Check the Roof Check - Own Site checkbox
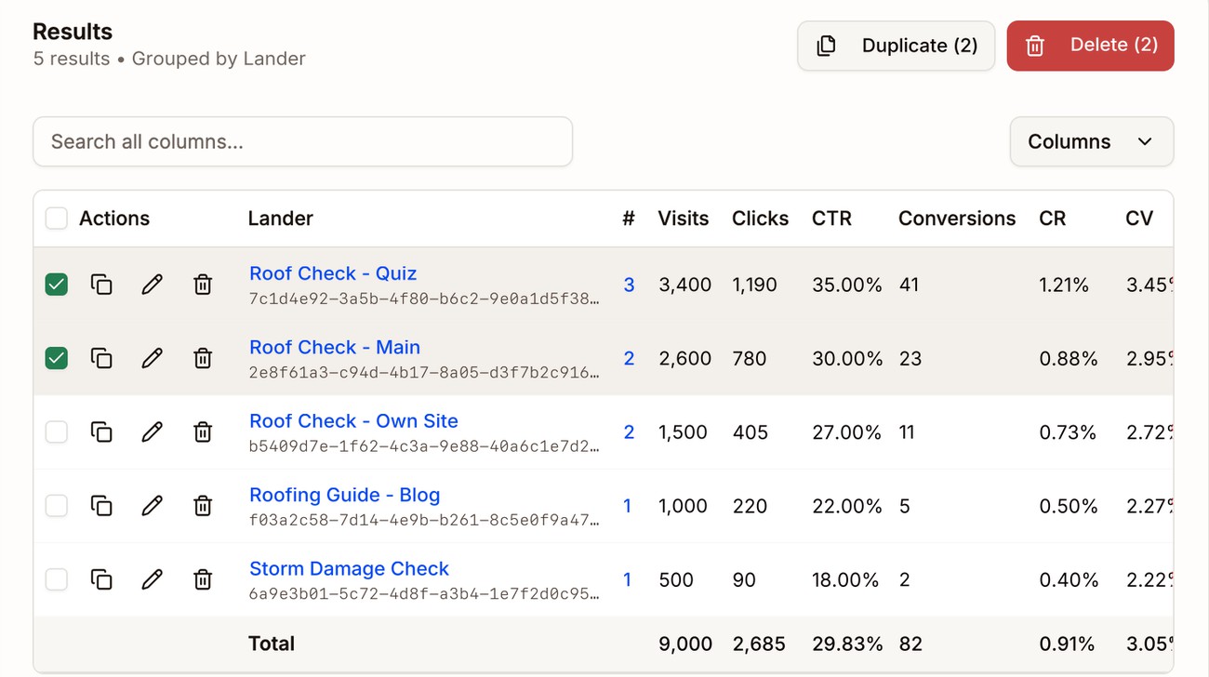Screen dimensions: 1209x677 pos(57,431)
